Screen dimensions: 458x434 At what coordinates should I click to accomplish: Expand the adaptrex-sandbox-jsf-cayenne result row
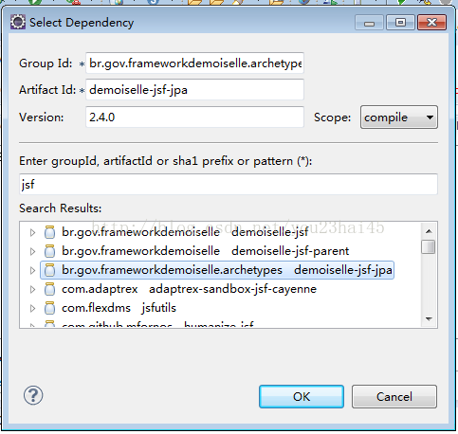(32, 289)
